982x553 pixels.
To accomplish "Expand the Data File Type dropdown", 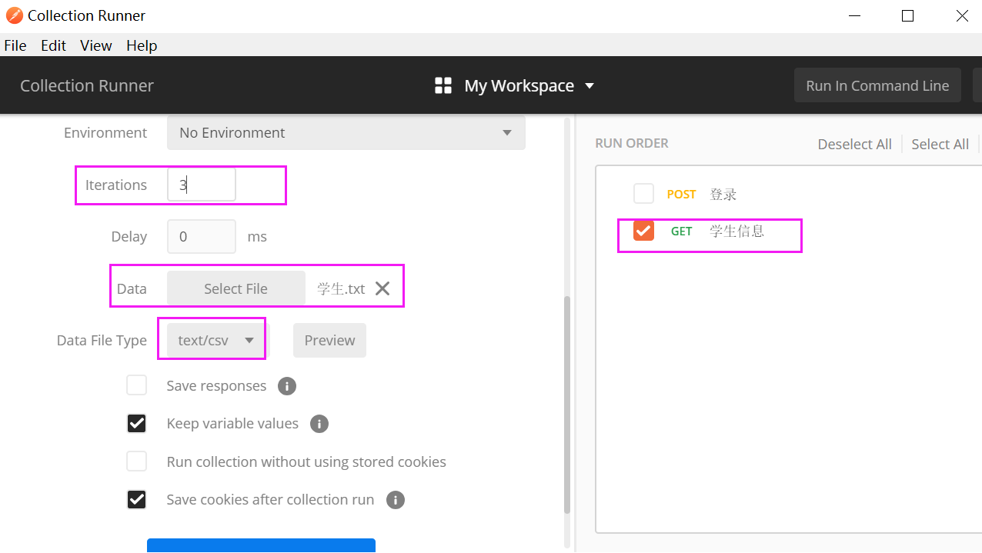I will [216, 340].
